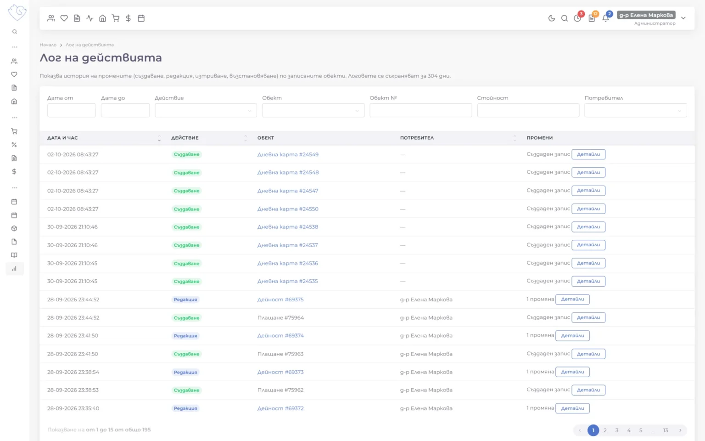Go to next page with the right arrow
705x441 pixels.
[x=680, y=430]
